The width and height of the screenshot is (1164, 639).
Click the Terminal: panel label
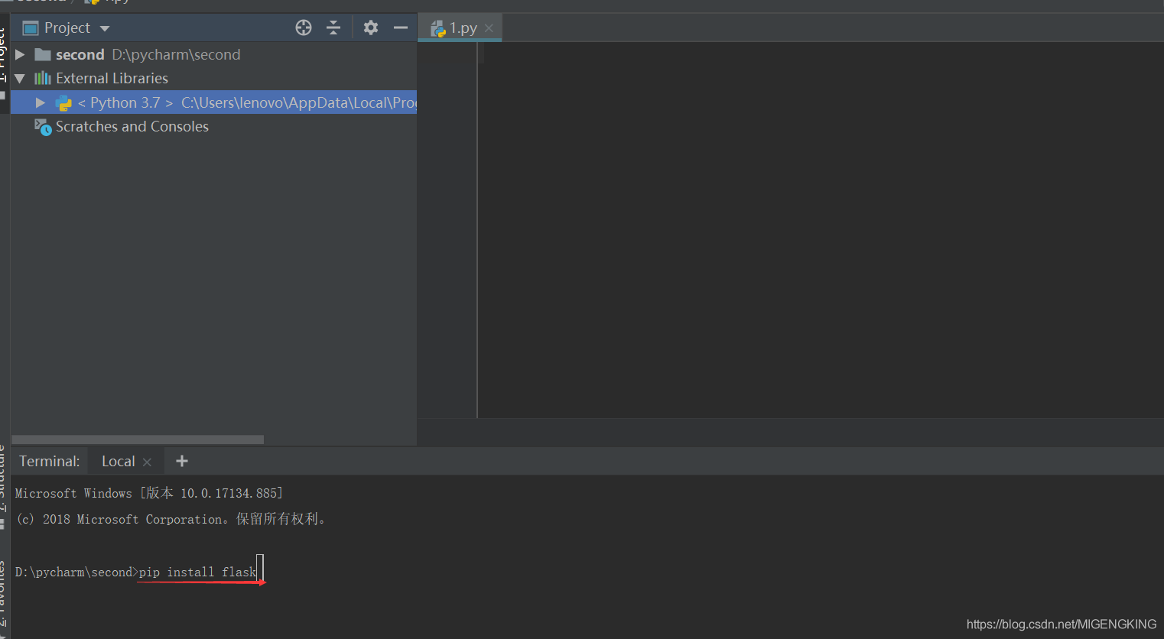tap(50, 462)
